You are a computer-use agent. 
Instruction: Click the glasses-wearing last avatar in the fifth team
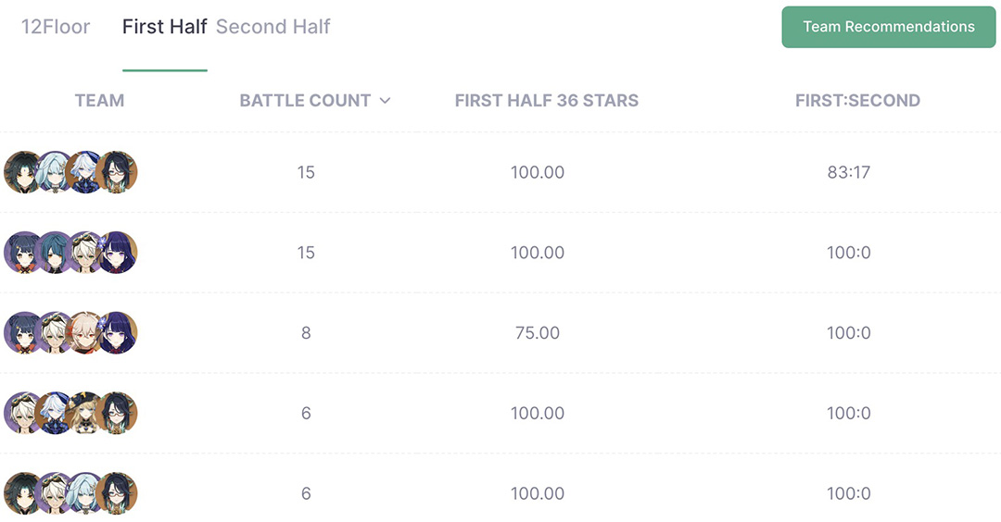(117, 494)
